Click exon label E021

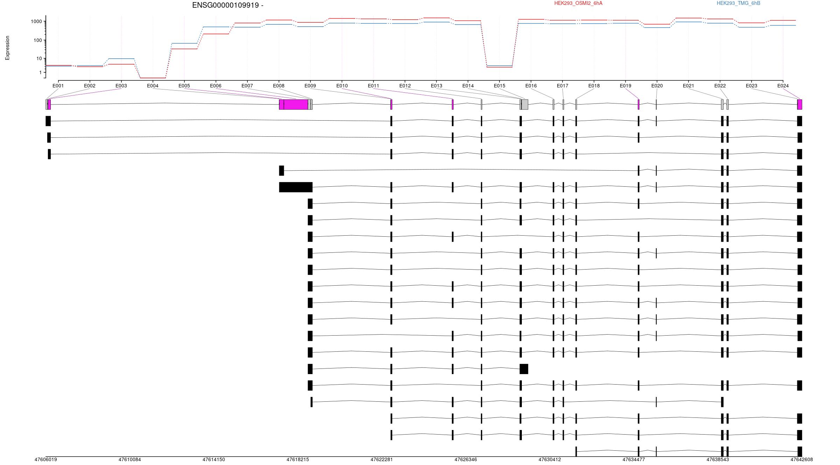tap(688, 86)
